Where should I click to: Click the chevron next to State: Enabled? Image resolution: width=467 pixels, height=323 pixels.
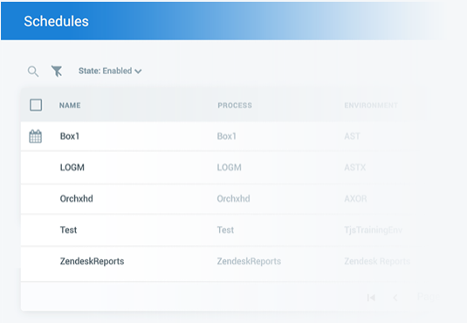[138, 72]
